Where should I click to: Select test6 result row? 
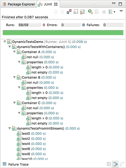(x=31, y=149)
